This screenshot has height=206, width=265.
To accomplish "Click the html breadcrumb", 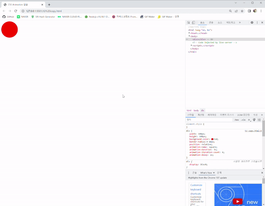I will (189, 111).
